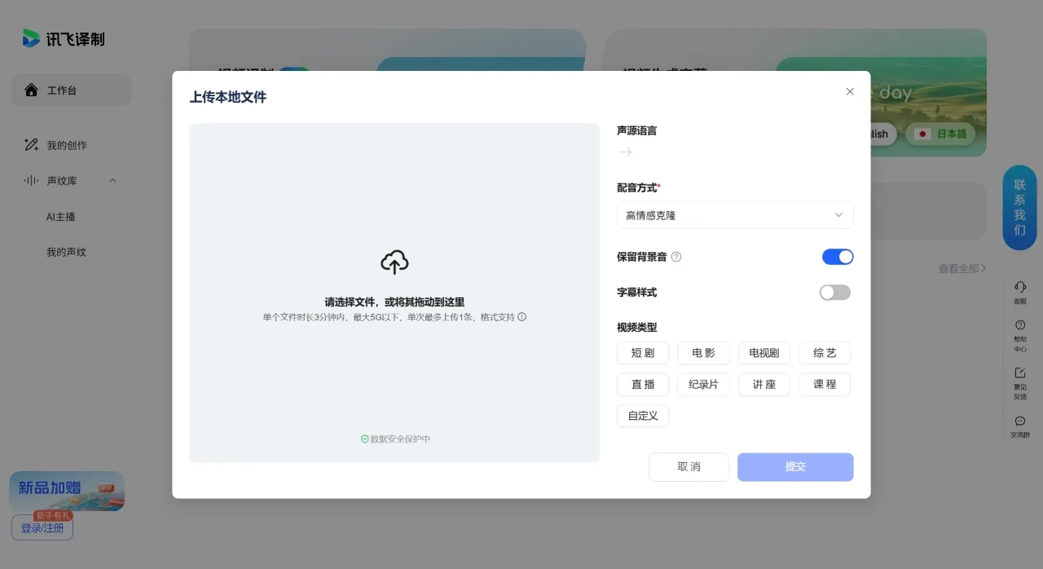
Task: Collapse the 声纹库 sidebar section chevron
Action: point(113,180)
